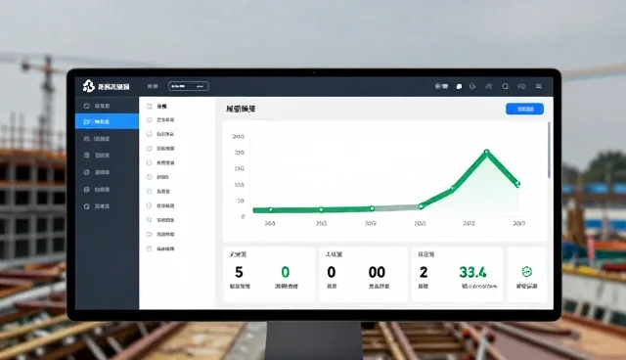The width and height of the screenshot is (626, 360).
Task: Select the blue highlighted item in the dark sidebar
Action: pos(107,121)
